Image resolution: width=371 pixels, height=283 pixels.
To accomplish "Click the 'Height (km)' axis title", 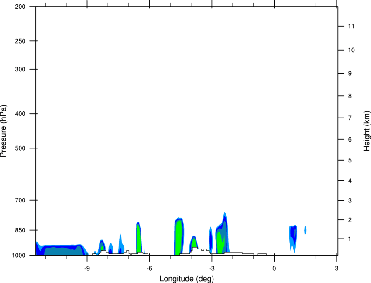I will click(367, 131).
